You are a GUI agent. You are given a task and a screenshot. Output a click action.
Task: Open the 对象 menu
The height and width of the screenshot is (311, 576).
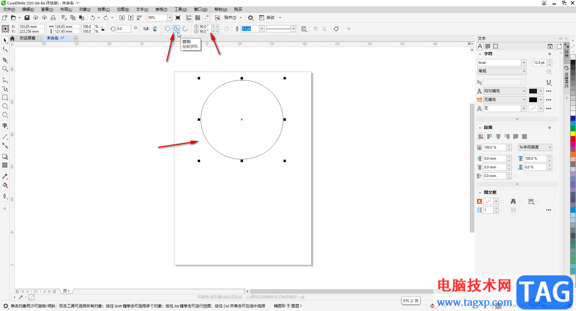pos(85,10)
